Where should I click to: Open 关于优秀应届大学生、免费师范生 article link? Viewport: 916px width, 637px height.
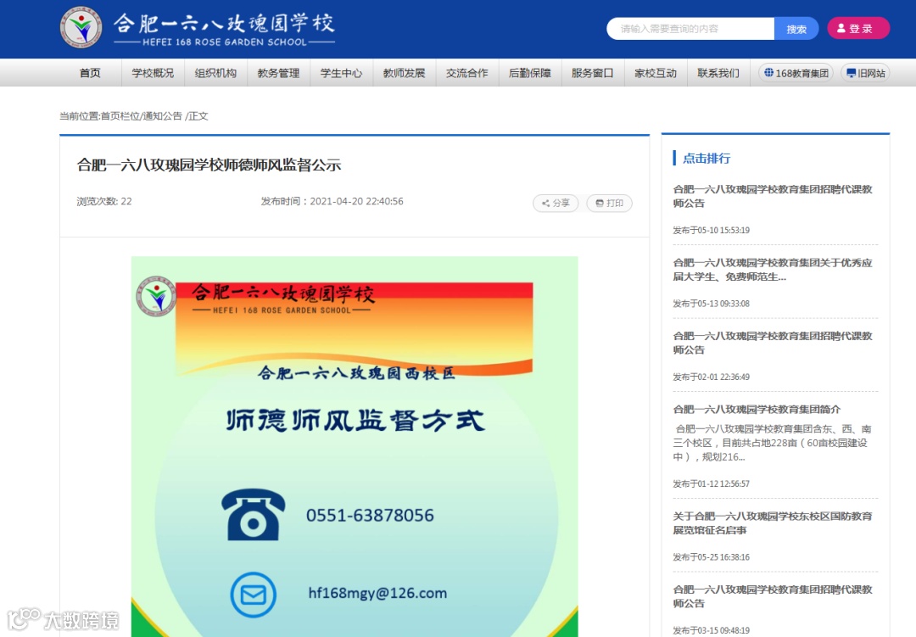tap(773, 270)
